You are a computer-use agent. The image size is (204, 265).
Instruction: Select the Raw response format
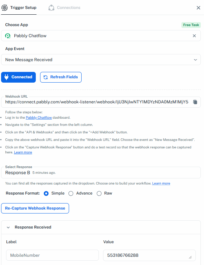point(99,193)
